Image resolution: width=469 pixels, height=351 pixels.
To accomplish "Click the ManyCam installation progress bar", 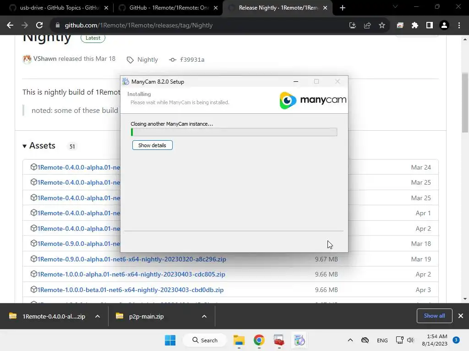I will (234, 132).
